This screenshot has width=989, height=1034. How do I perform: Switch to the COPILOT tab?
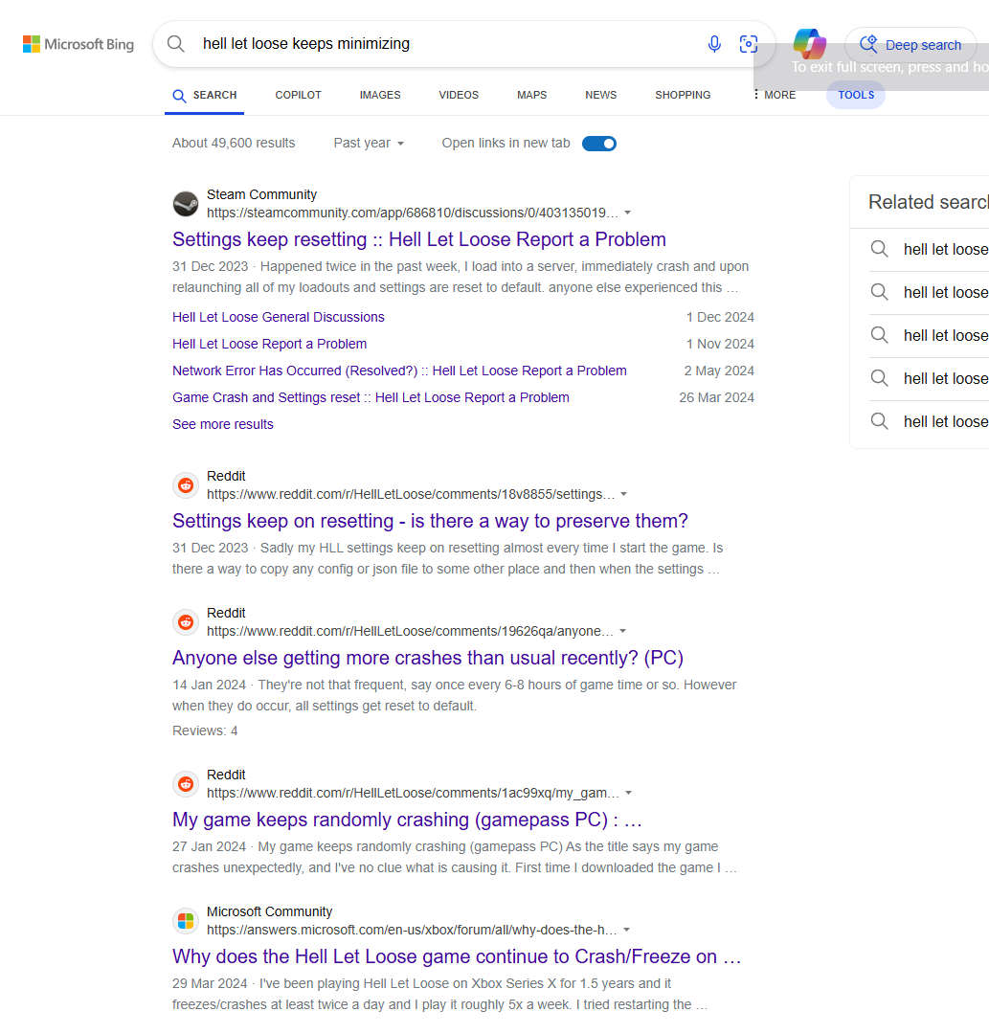coord(298,95)
